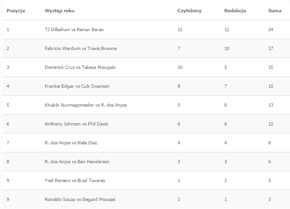The image size is (290, 209).
Task: Click R. dos Anjos vs Nate Diaz
Action: [71, 142]
